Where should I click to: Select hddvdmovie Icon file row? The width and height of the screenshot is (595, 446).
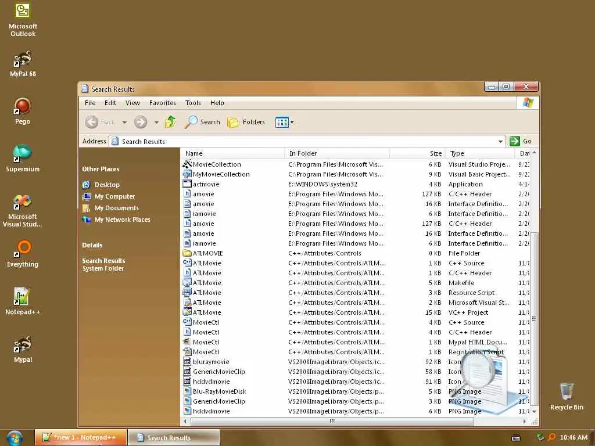[356, 381]
